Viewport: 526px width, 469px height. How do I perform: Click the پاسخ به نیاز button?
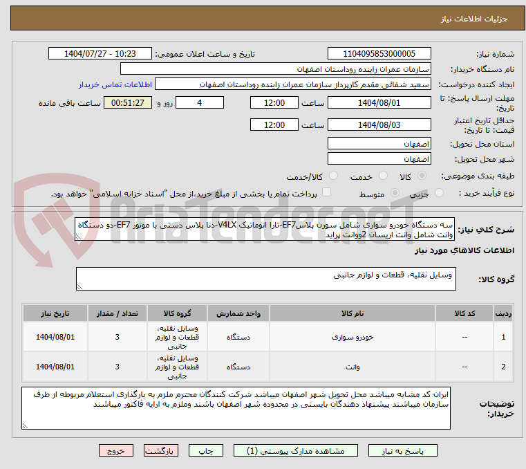(x=402, y=450)
